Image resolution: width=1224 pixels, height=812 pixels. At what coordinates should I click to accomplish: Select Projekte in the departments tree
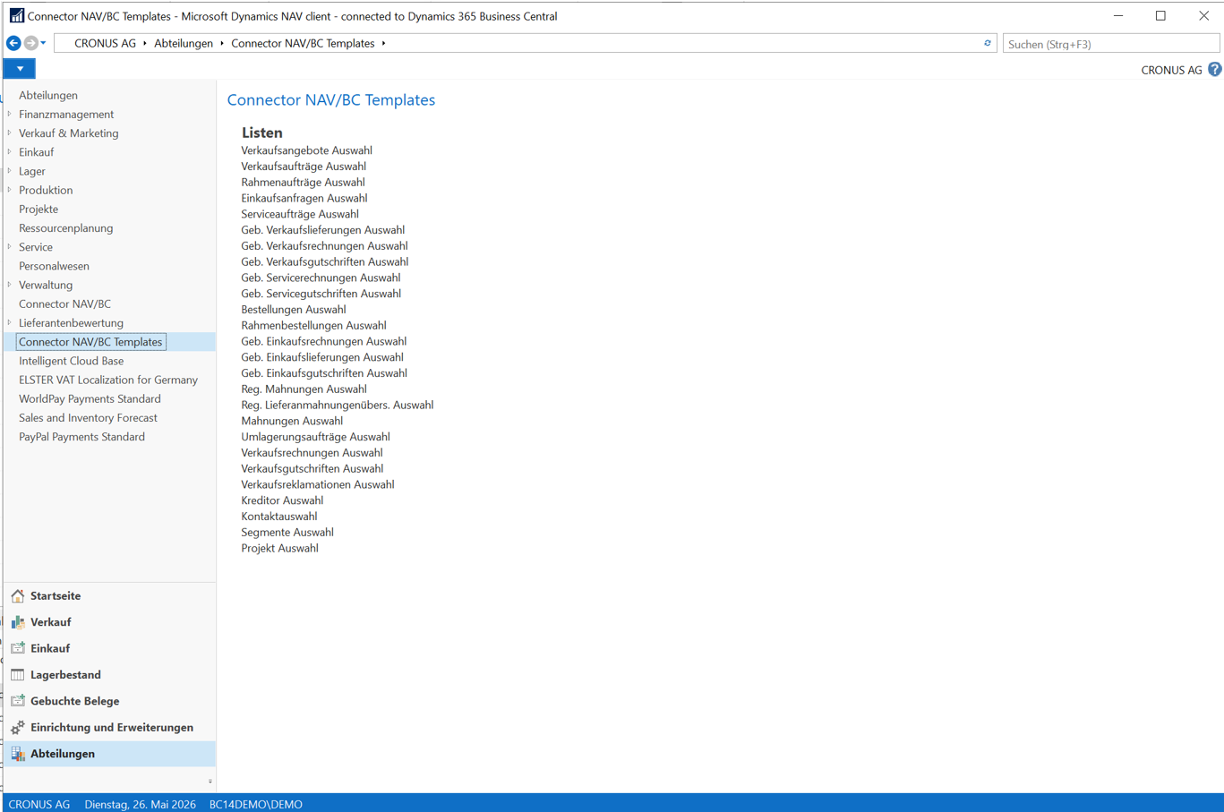point(39,209)
